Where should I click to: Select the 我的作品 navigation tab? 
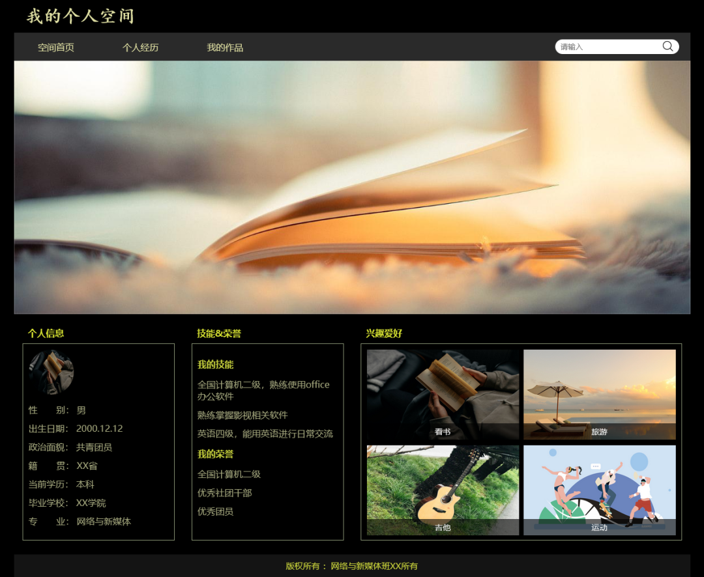point(225,48)
